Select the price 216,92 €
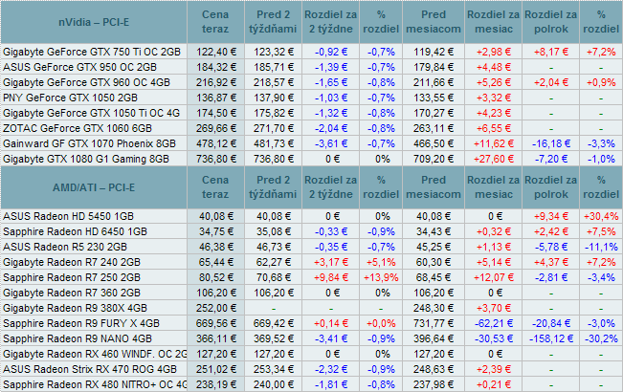The height and width of the screenshot is (392, 623). pyautogui.click(x=215, y=82)
